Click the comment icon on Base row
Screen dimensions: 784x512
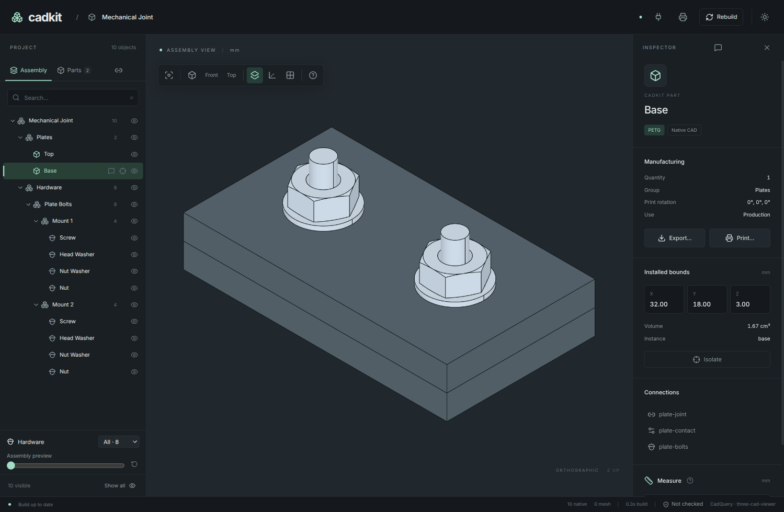pos(111,171)
